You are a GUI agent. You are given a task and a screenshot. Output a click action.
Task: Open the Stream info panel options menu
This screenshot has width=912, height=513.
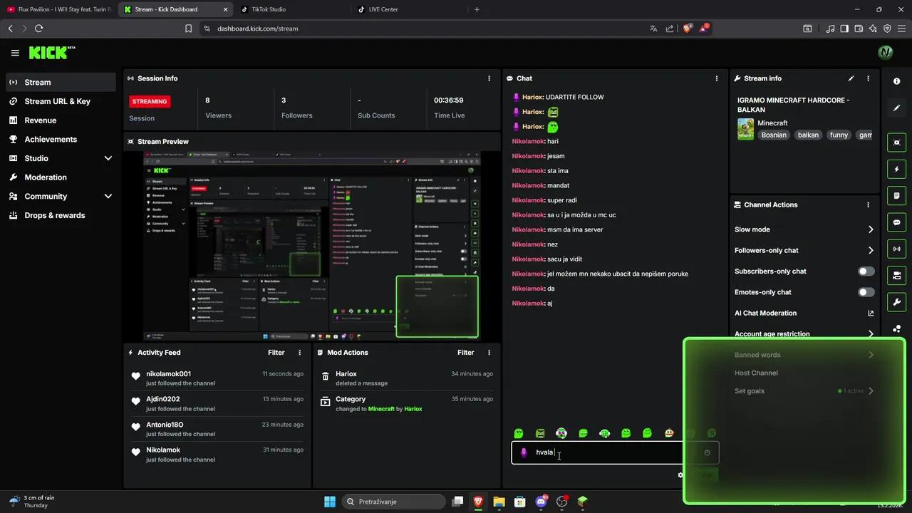point(868,78)
